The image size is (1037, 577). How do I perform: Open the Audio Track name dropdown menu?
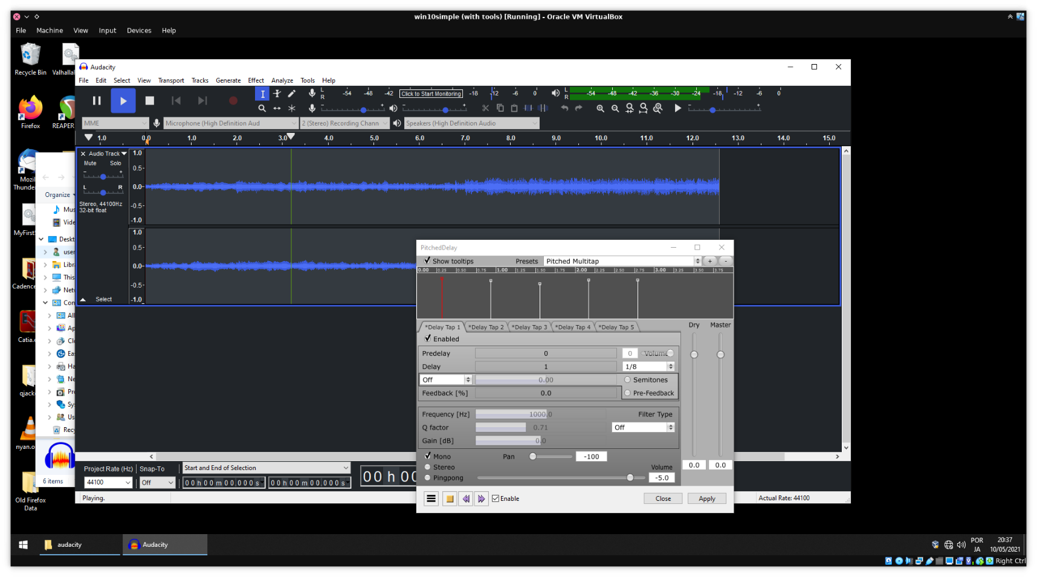108,153
